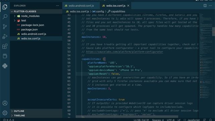
Task: Change LF end-of-line setting
Action: pos(179,120)
